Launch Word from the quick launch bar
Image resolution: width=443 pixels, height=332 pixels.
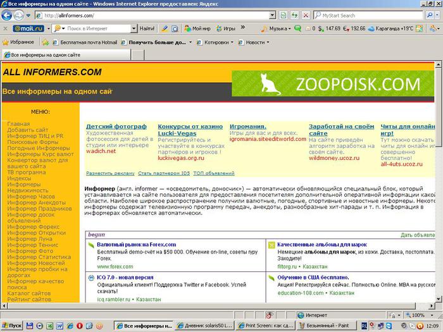(59, 326)
